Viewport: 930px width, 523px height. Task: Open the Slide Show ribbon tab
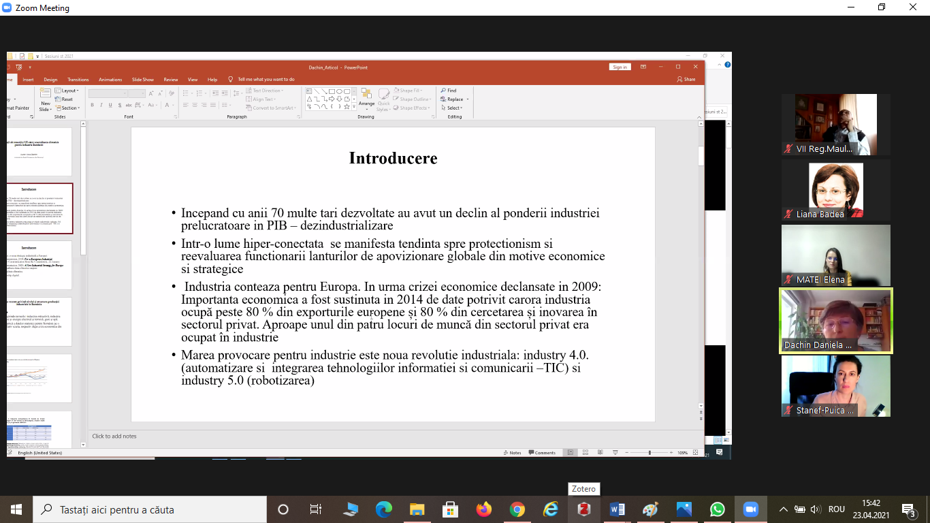click(143, 80)
